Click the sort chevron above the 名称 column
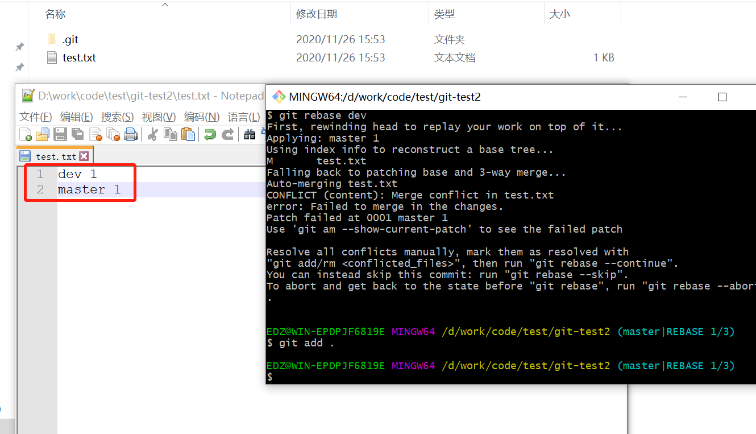The width and height of the screenshot is (756, 434). (165, 5)
